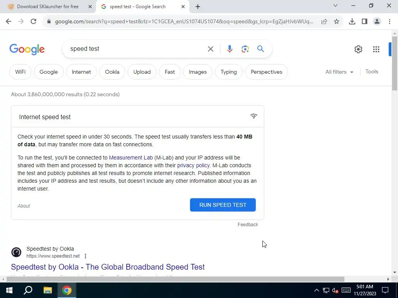Click the https://www.speedtest.net URL text
The width and height of the screenshot is (398, 298).
53,256
